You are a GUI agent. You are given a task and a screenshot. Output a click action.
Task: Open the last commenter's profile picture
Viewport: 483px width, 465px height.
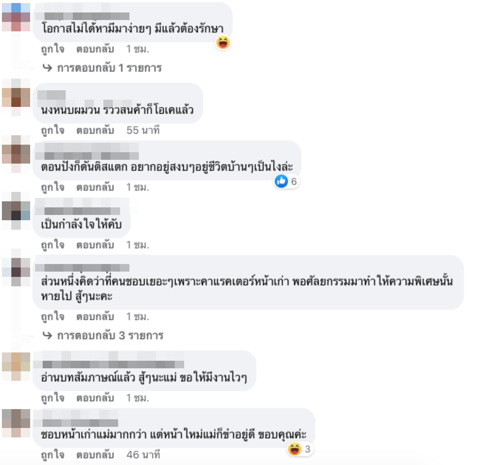[x=16, y=423]
